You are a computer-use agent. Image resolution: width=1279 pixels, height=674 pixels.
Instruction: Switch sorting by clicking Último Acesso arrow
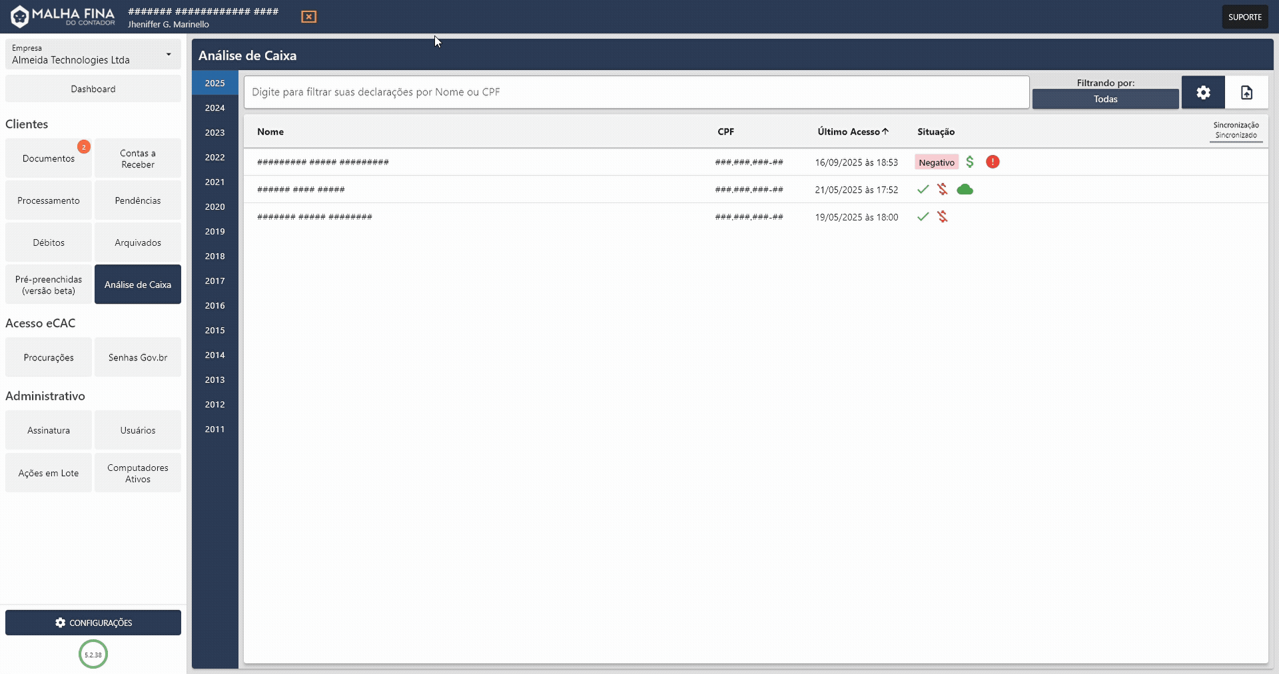[885, 131]
